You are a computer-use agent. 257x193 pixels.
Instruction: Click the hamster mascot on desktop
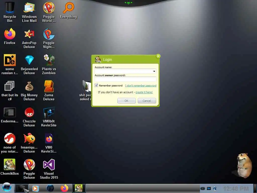[244, 165]
